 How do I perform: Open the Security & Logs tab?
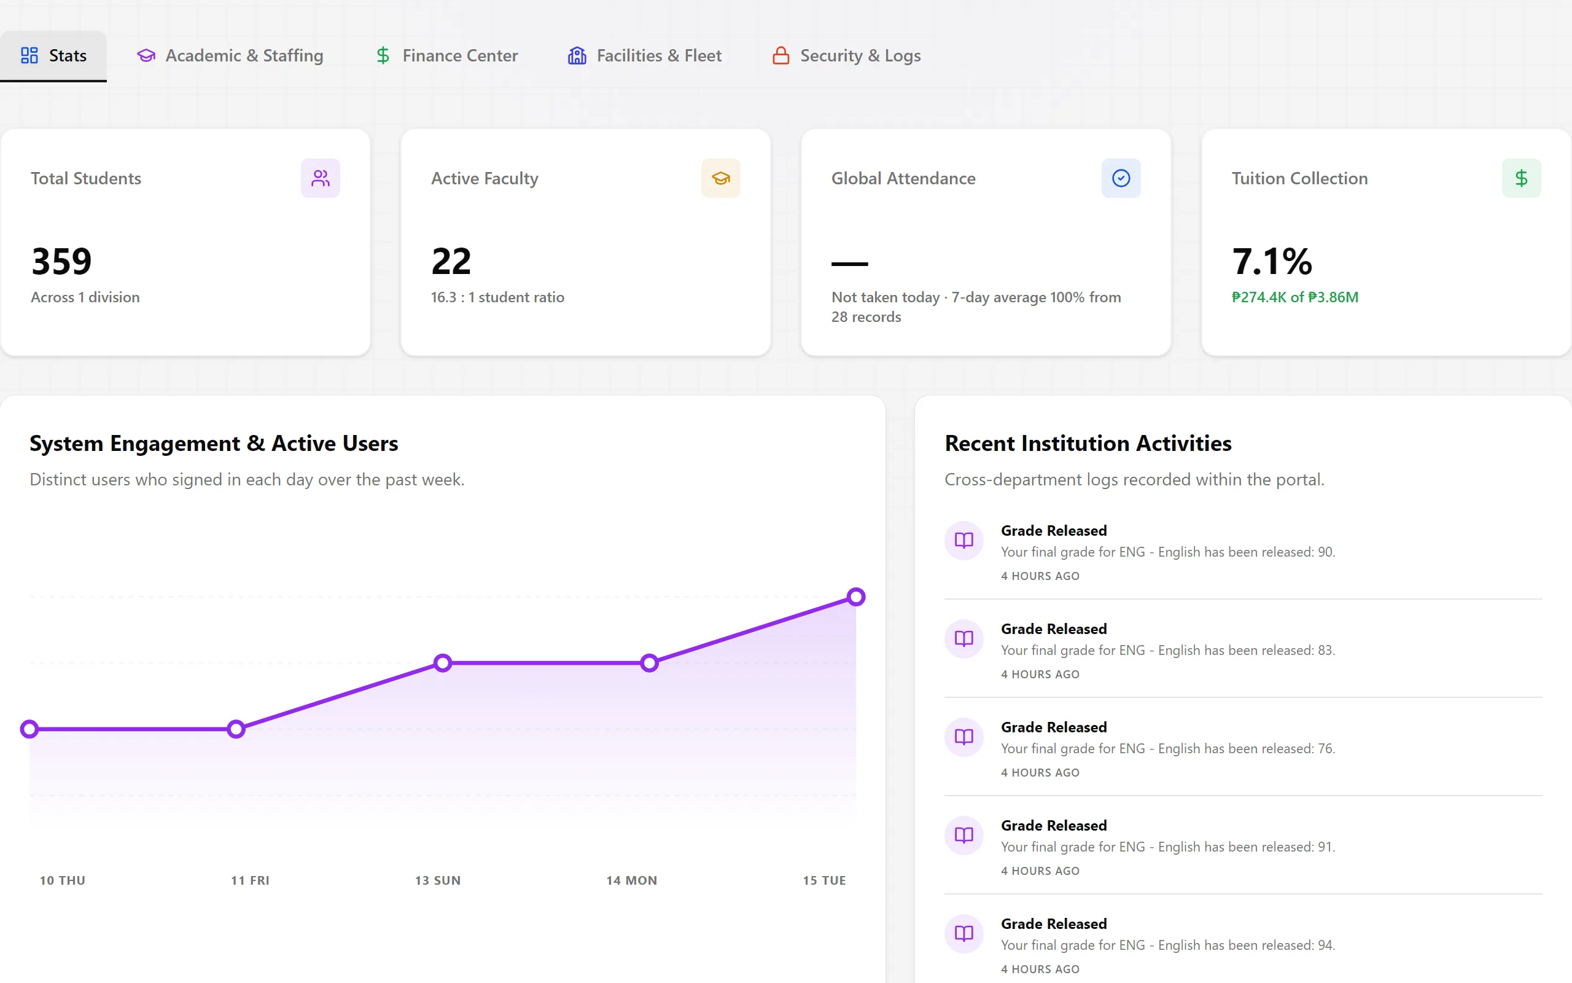click(x=846, y=56)
